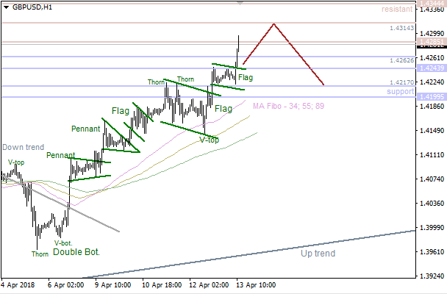Click '9 Apr 10:00' on the time axis
This screenshot has height=294, width=447.
(x=111, y=284)
